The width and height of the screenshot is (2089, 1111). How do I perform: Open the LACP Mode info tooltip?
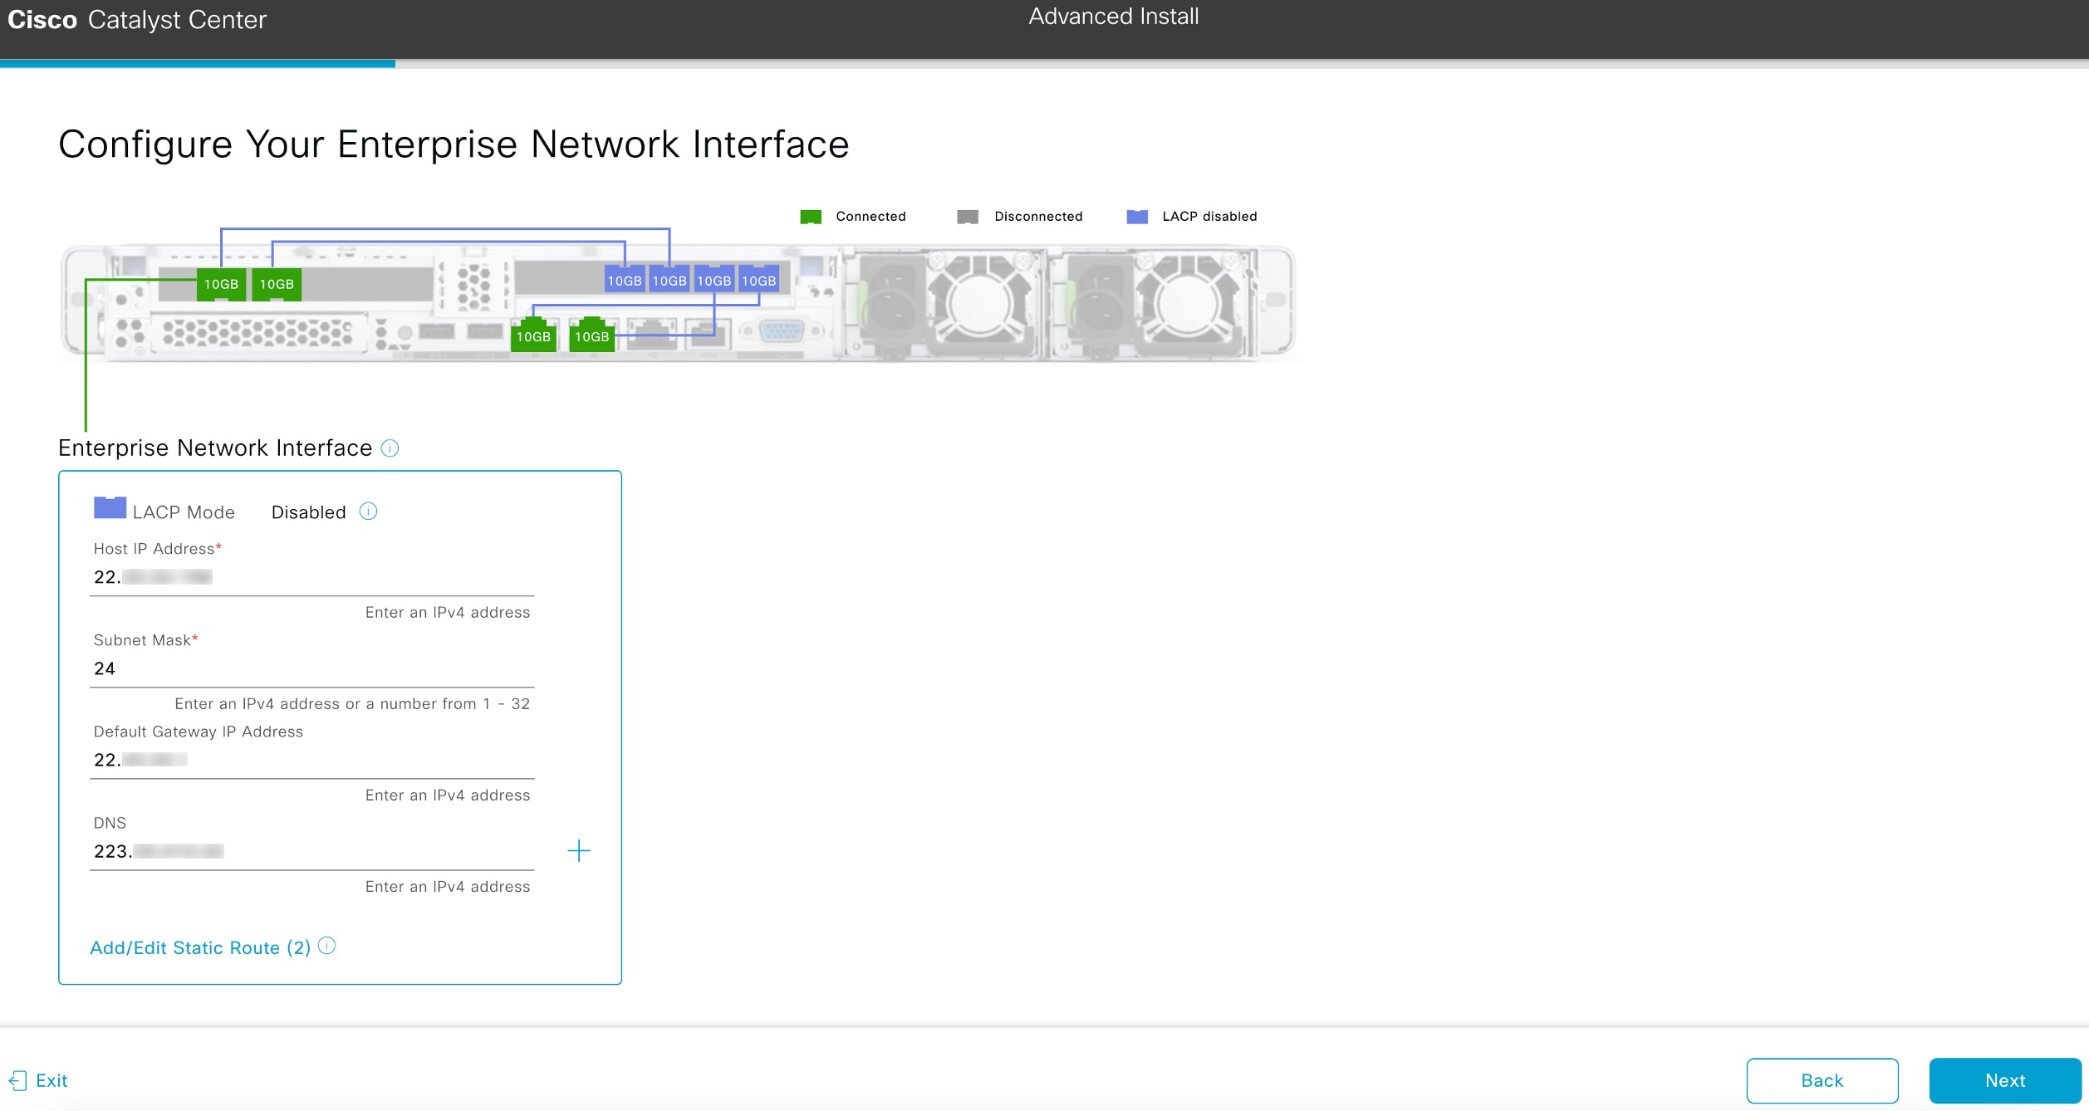tap(367, 511)
